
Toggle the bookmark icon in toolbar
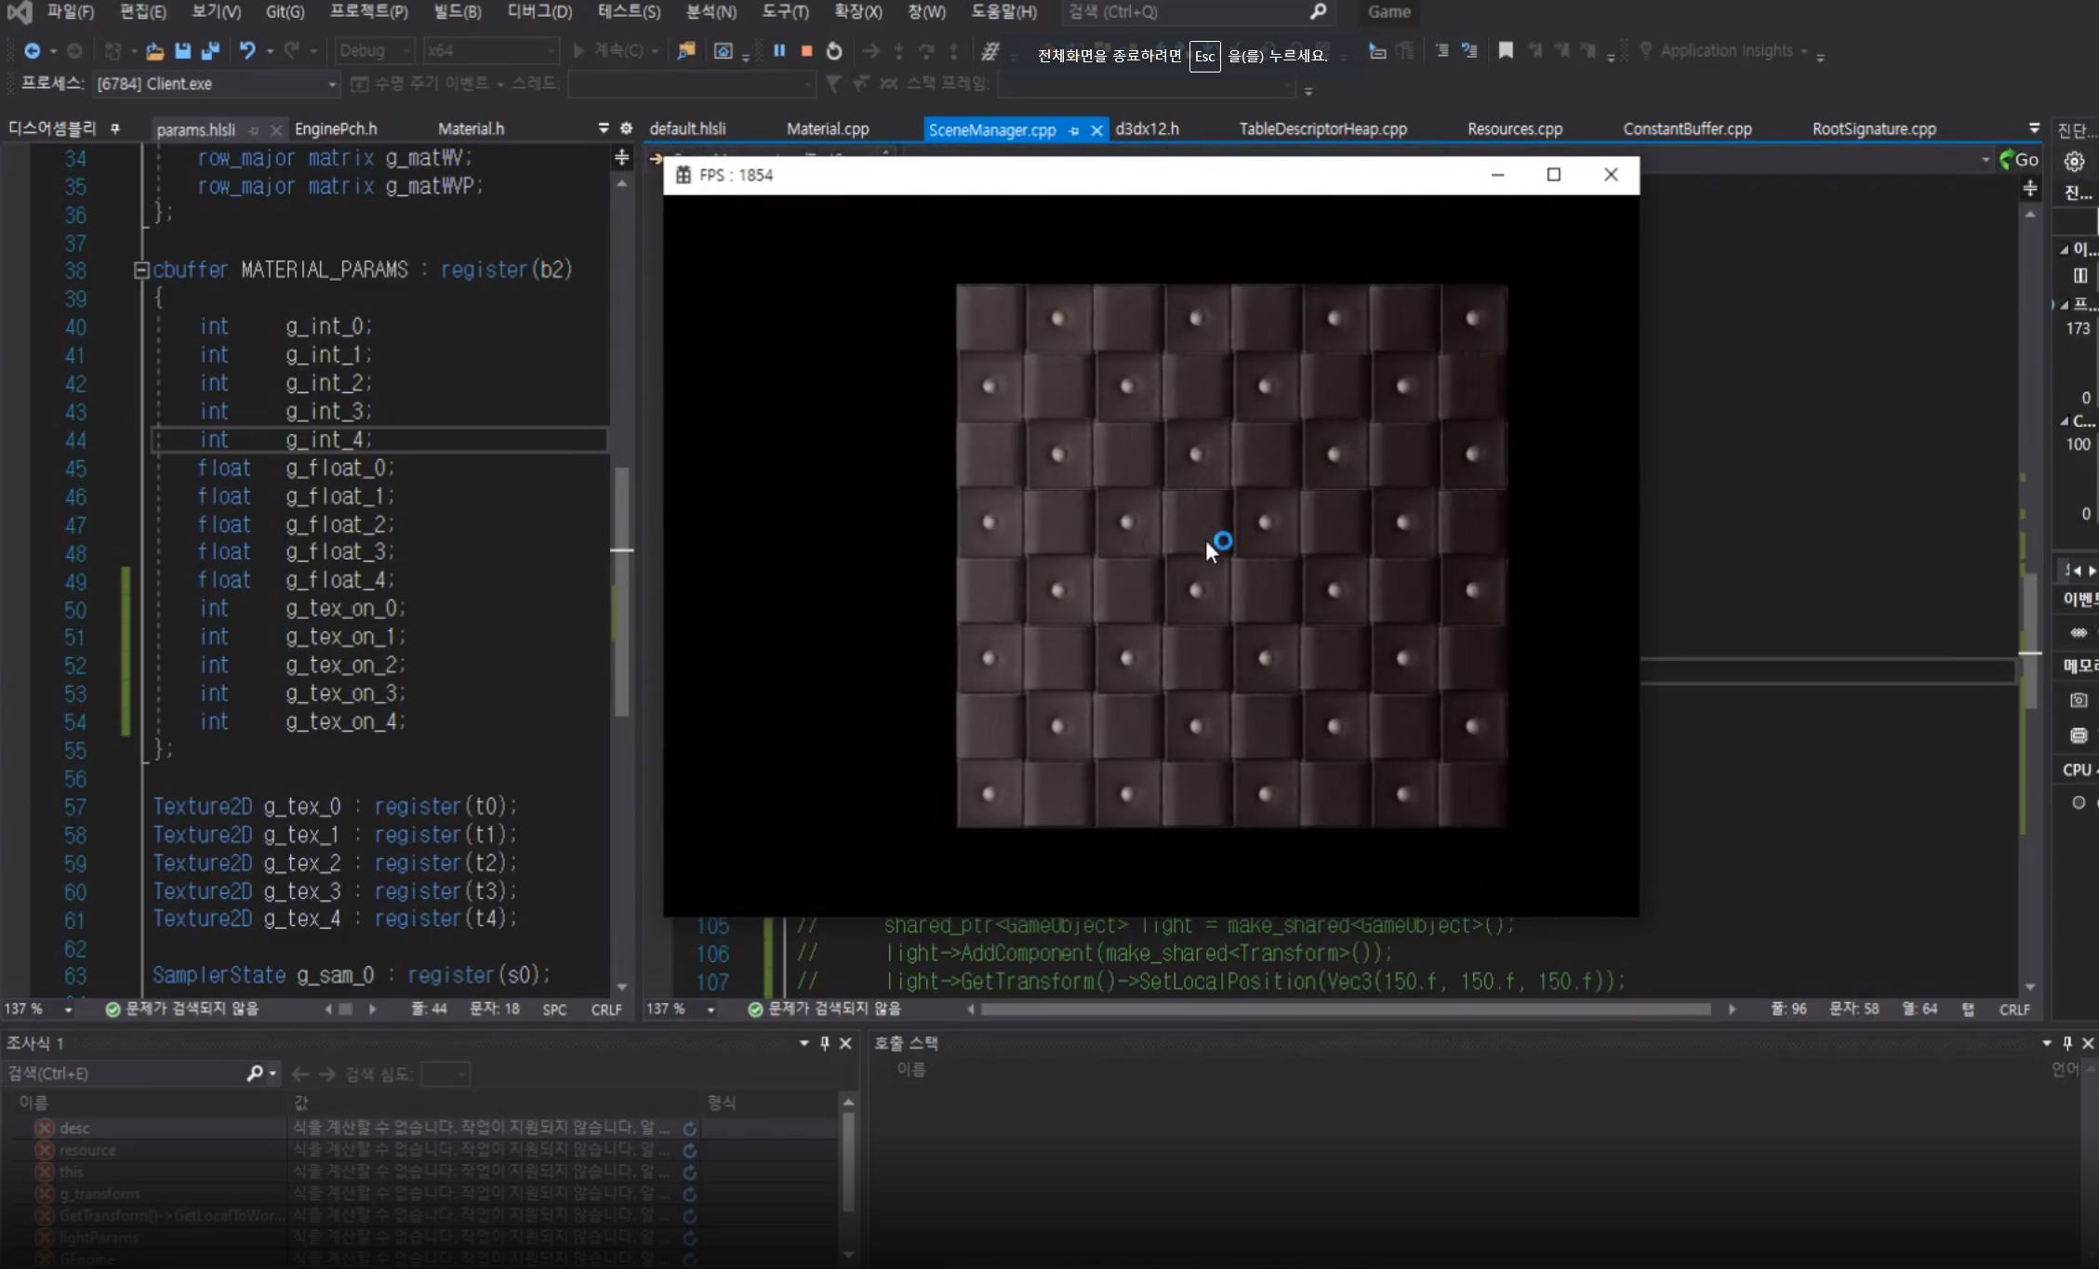click(1506, 51)
